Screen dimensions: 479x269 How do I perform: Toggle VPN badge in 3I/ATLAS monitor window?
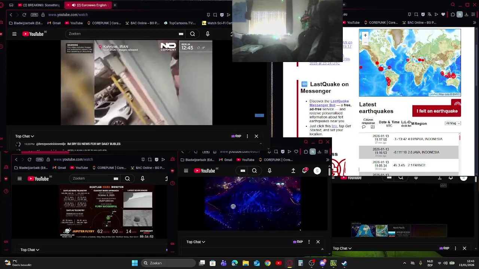tap(40, 160)
